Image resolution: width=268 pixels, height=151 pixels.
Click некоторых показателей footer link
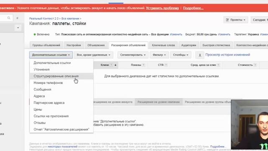click(62, 147)
